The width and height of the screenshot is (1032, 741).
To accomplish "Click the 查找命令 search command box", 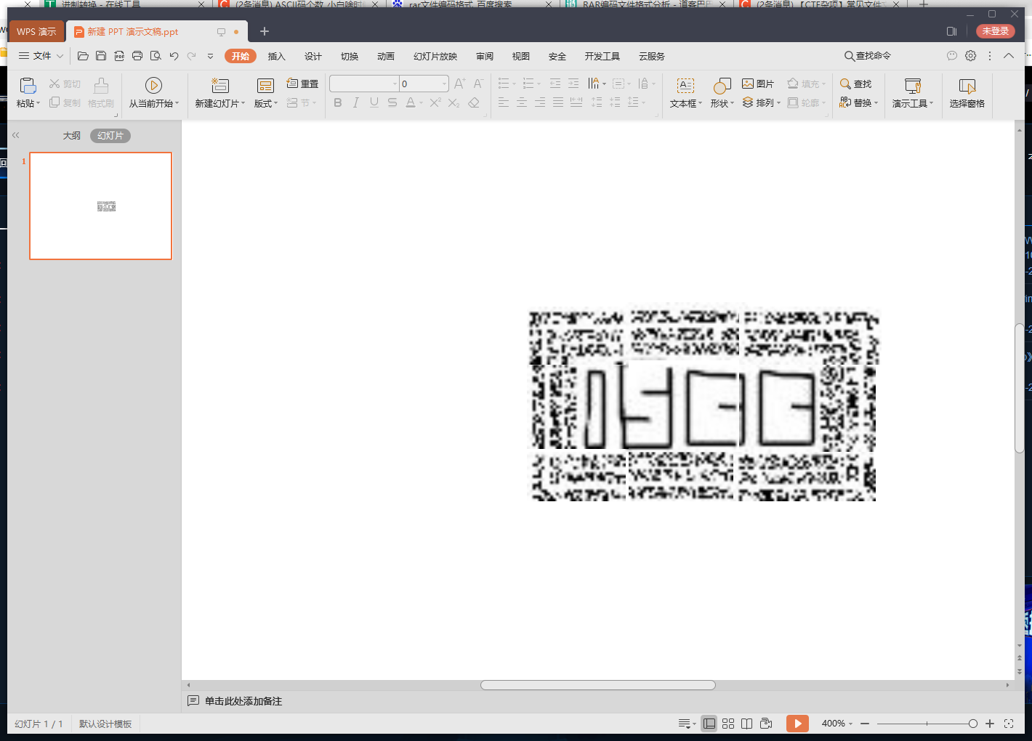I will (868, 56).
